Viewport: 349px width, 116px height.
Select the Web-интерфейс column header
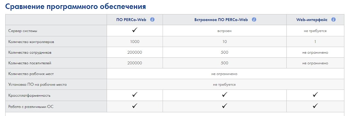(x=312, y=19)
